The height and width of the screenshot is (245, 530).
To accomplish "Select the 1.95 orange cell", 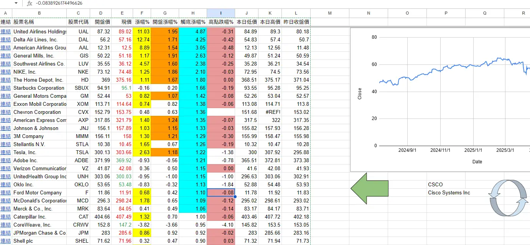I will coord(165,31).
